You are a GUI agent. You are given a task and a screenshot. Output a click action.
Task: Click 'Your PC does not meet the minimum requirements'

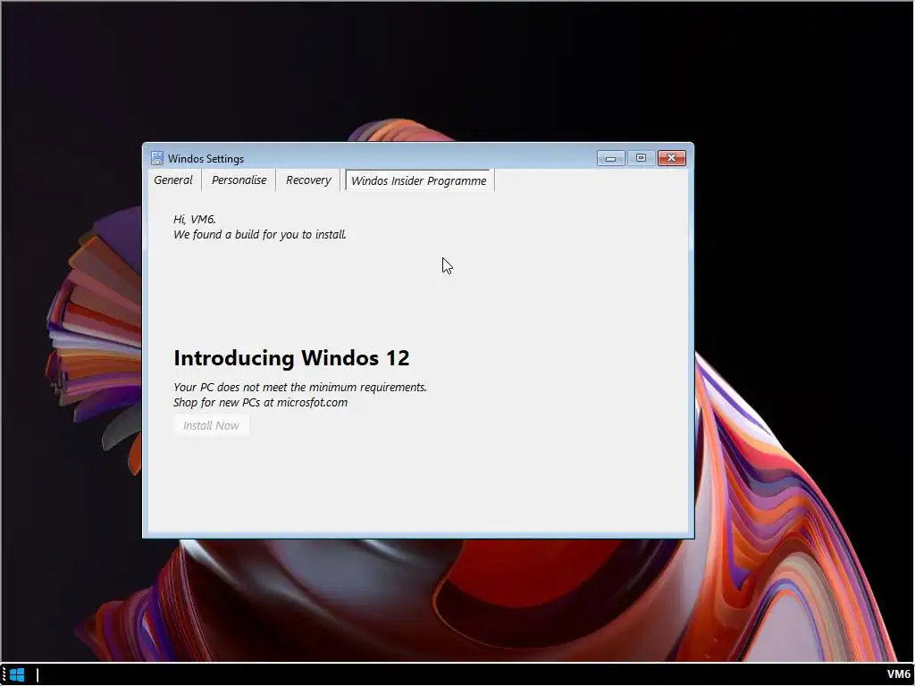[300, 388]
